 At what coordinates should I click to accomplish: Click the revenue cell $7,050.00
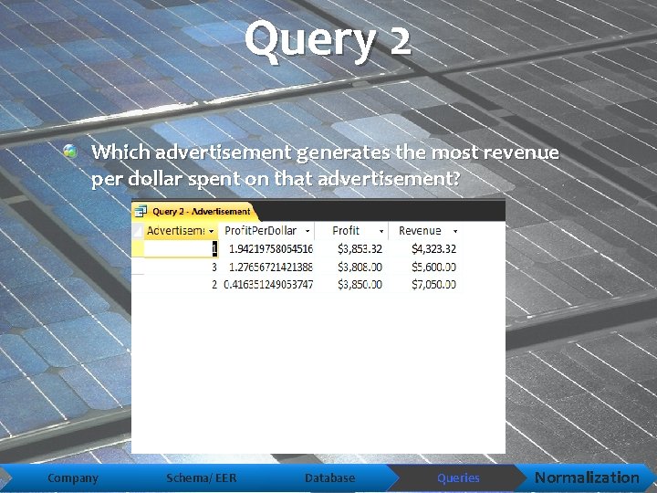[433, 285]
